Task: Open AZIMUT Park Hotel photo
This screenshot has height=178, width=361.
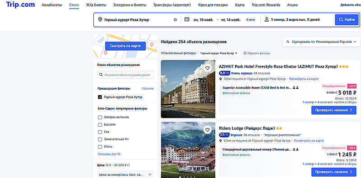Action: tap(188, 89)
